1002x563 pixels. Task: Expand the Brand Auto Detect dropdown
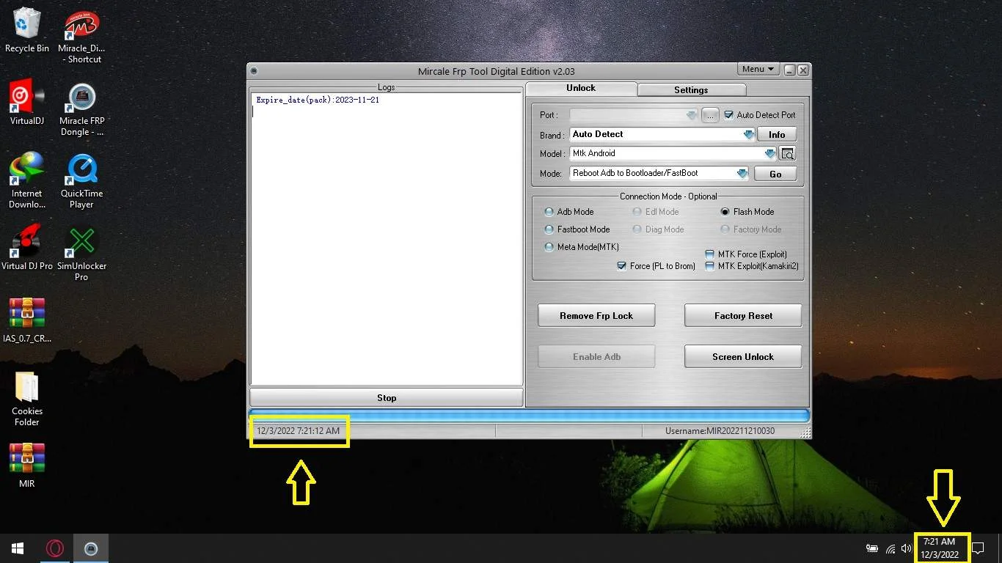click(748, 135)
